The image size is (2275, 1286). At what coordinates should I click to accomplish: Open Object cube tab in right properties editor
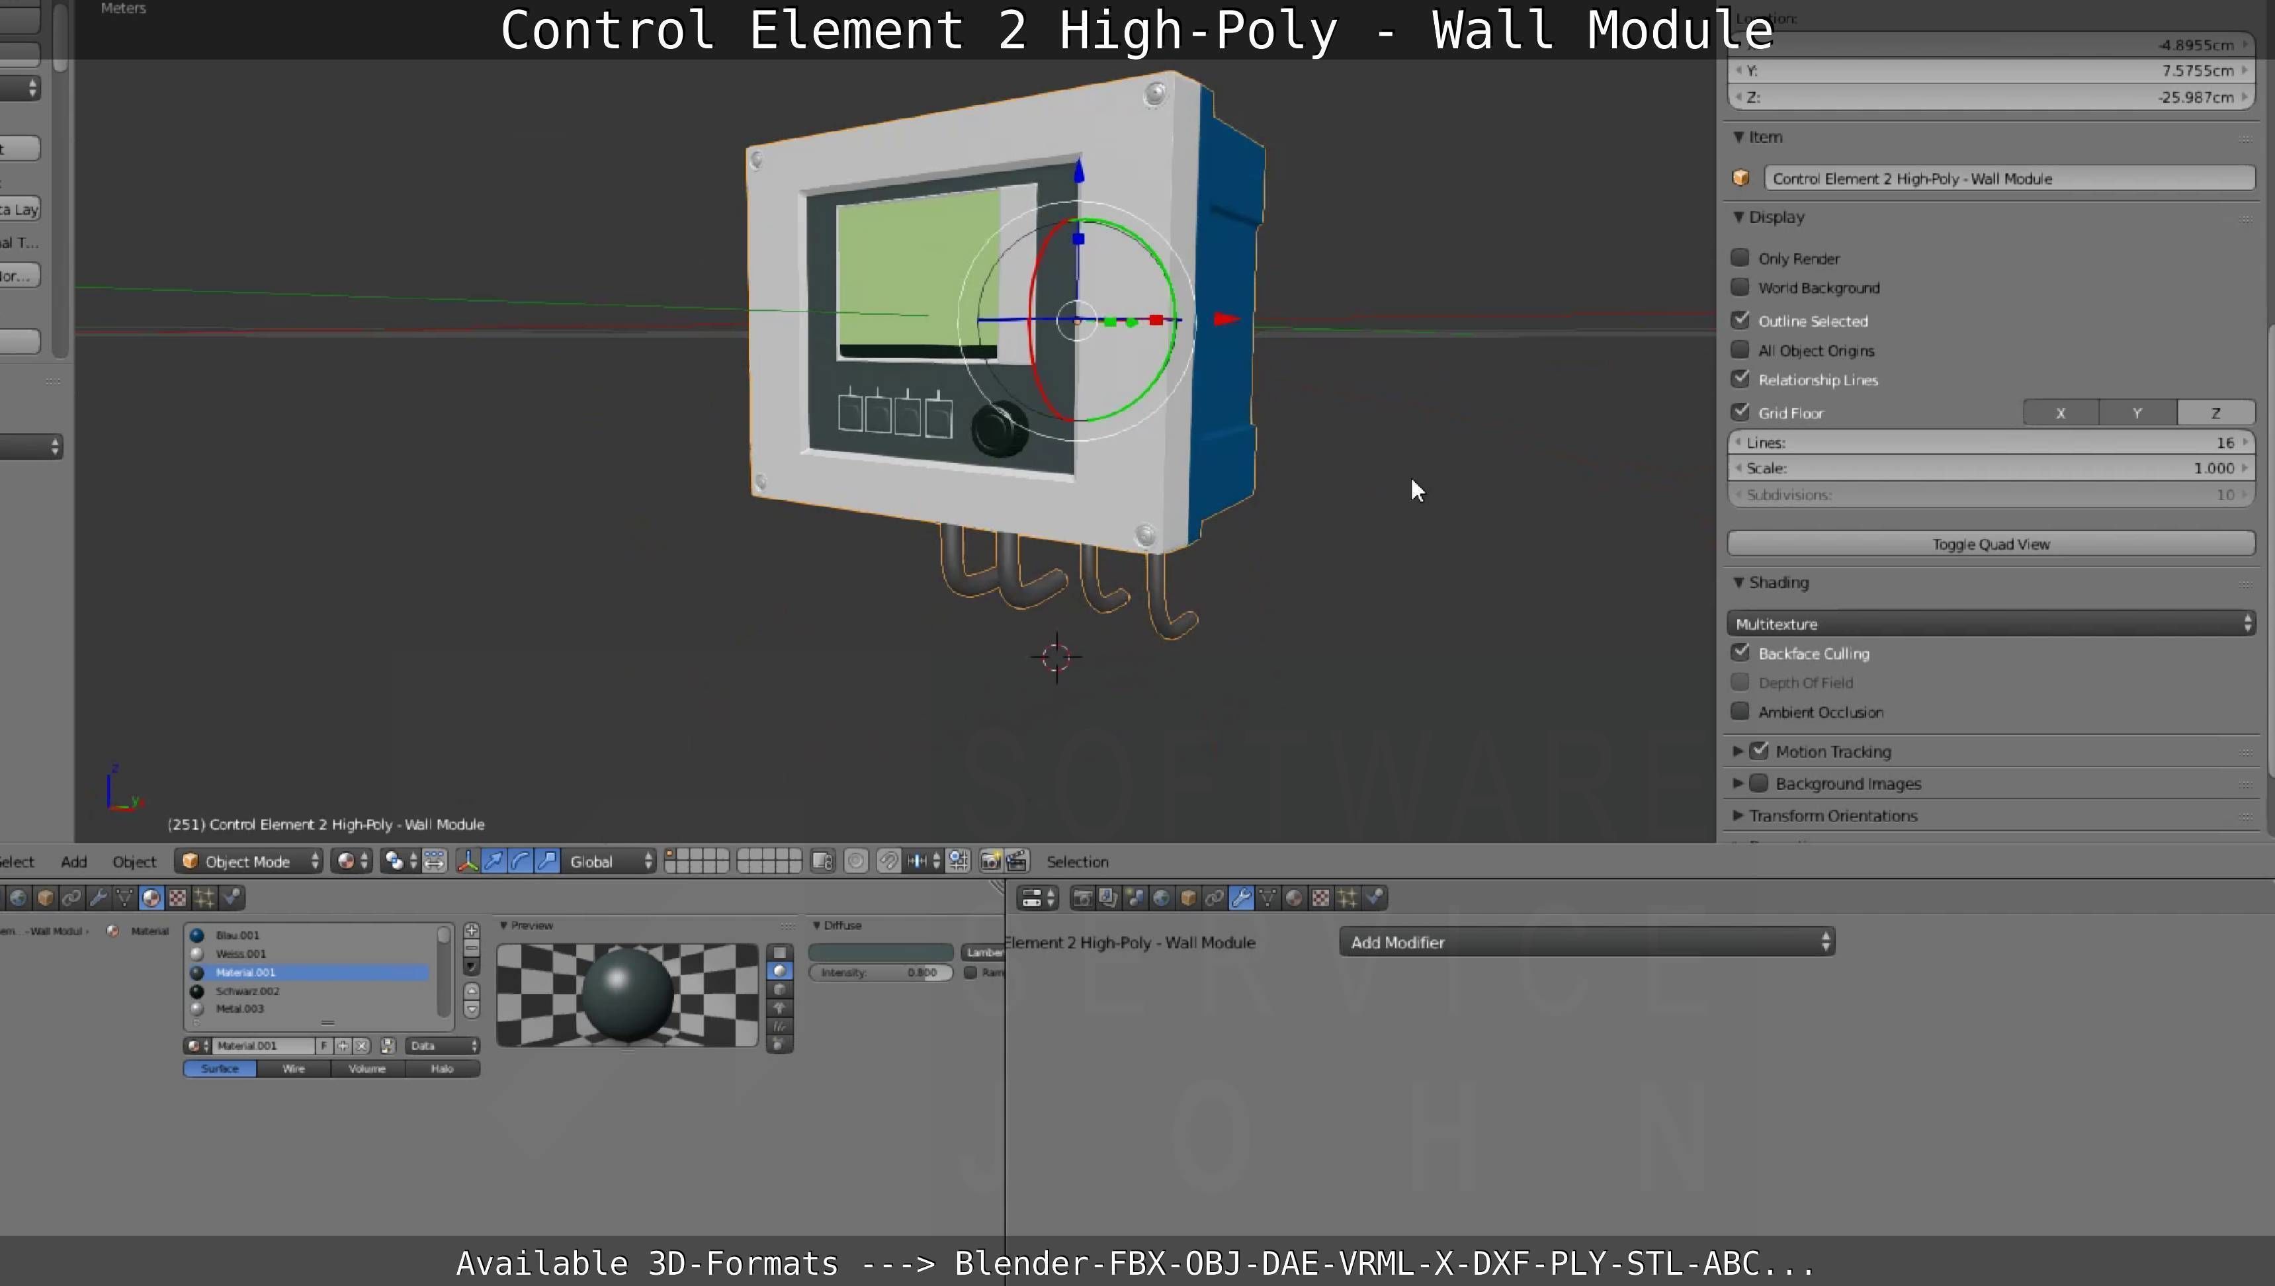[x=1188, y=898]
